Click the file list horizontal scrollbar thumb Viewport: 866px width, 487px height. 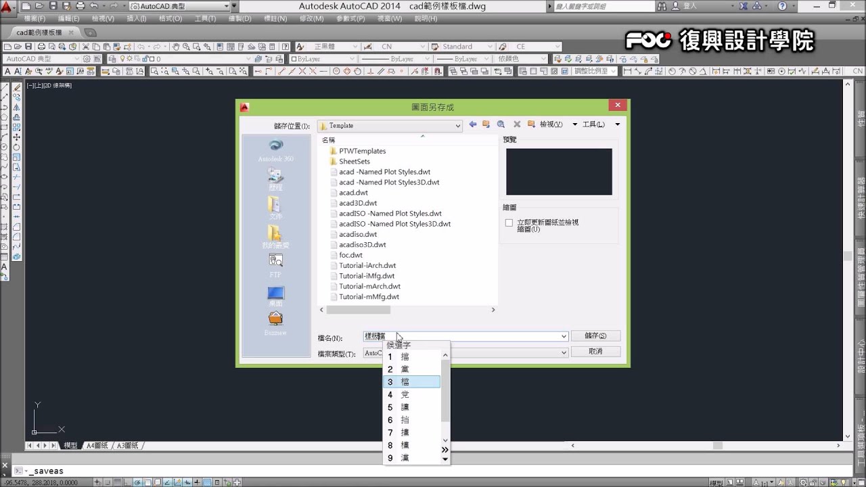pyautogui.click(x=358, y=310)
